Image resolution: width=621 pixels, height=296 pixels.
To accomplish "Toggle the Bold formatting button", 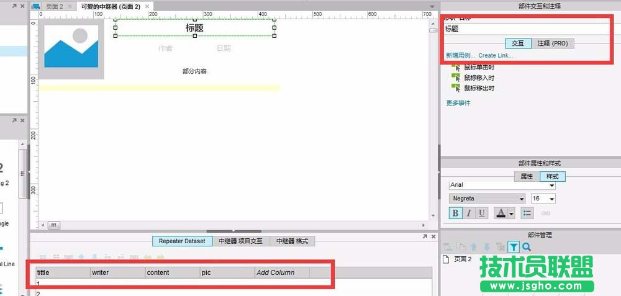I will pyautogui.click(x=455, y=213).
